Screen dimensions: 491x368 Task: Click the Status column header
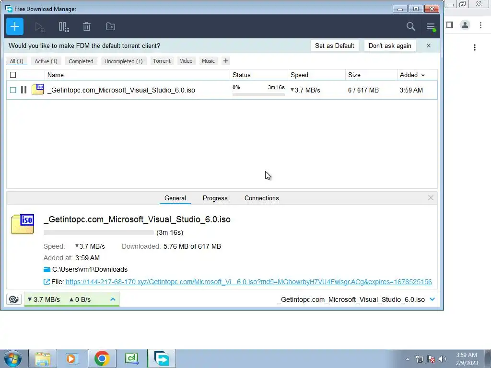(258, 75)
